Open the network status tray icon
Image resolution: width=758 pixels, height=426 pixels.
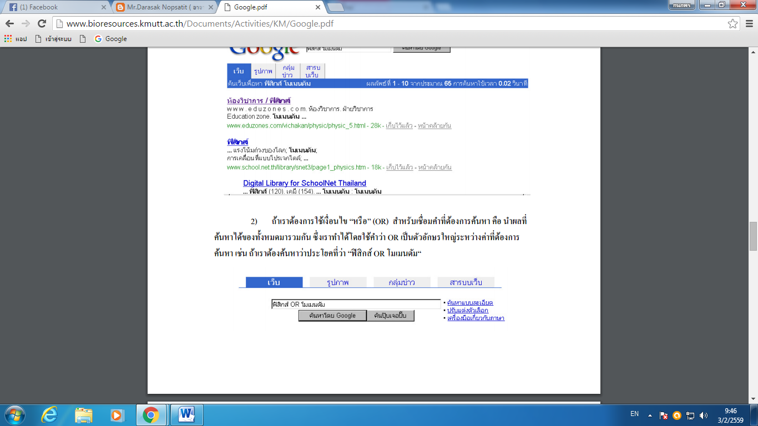tap(690, 415)
